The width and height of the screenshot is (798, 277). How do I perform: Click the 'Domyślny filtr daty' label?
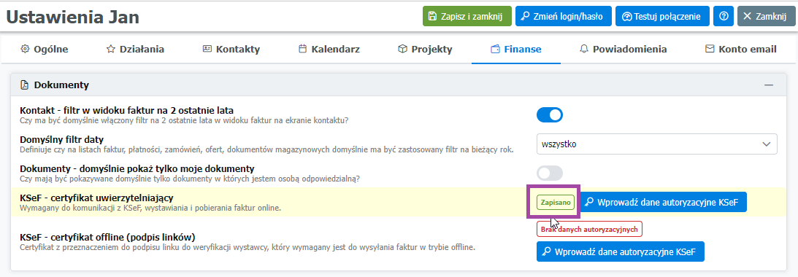tap(62, 139)
